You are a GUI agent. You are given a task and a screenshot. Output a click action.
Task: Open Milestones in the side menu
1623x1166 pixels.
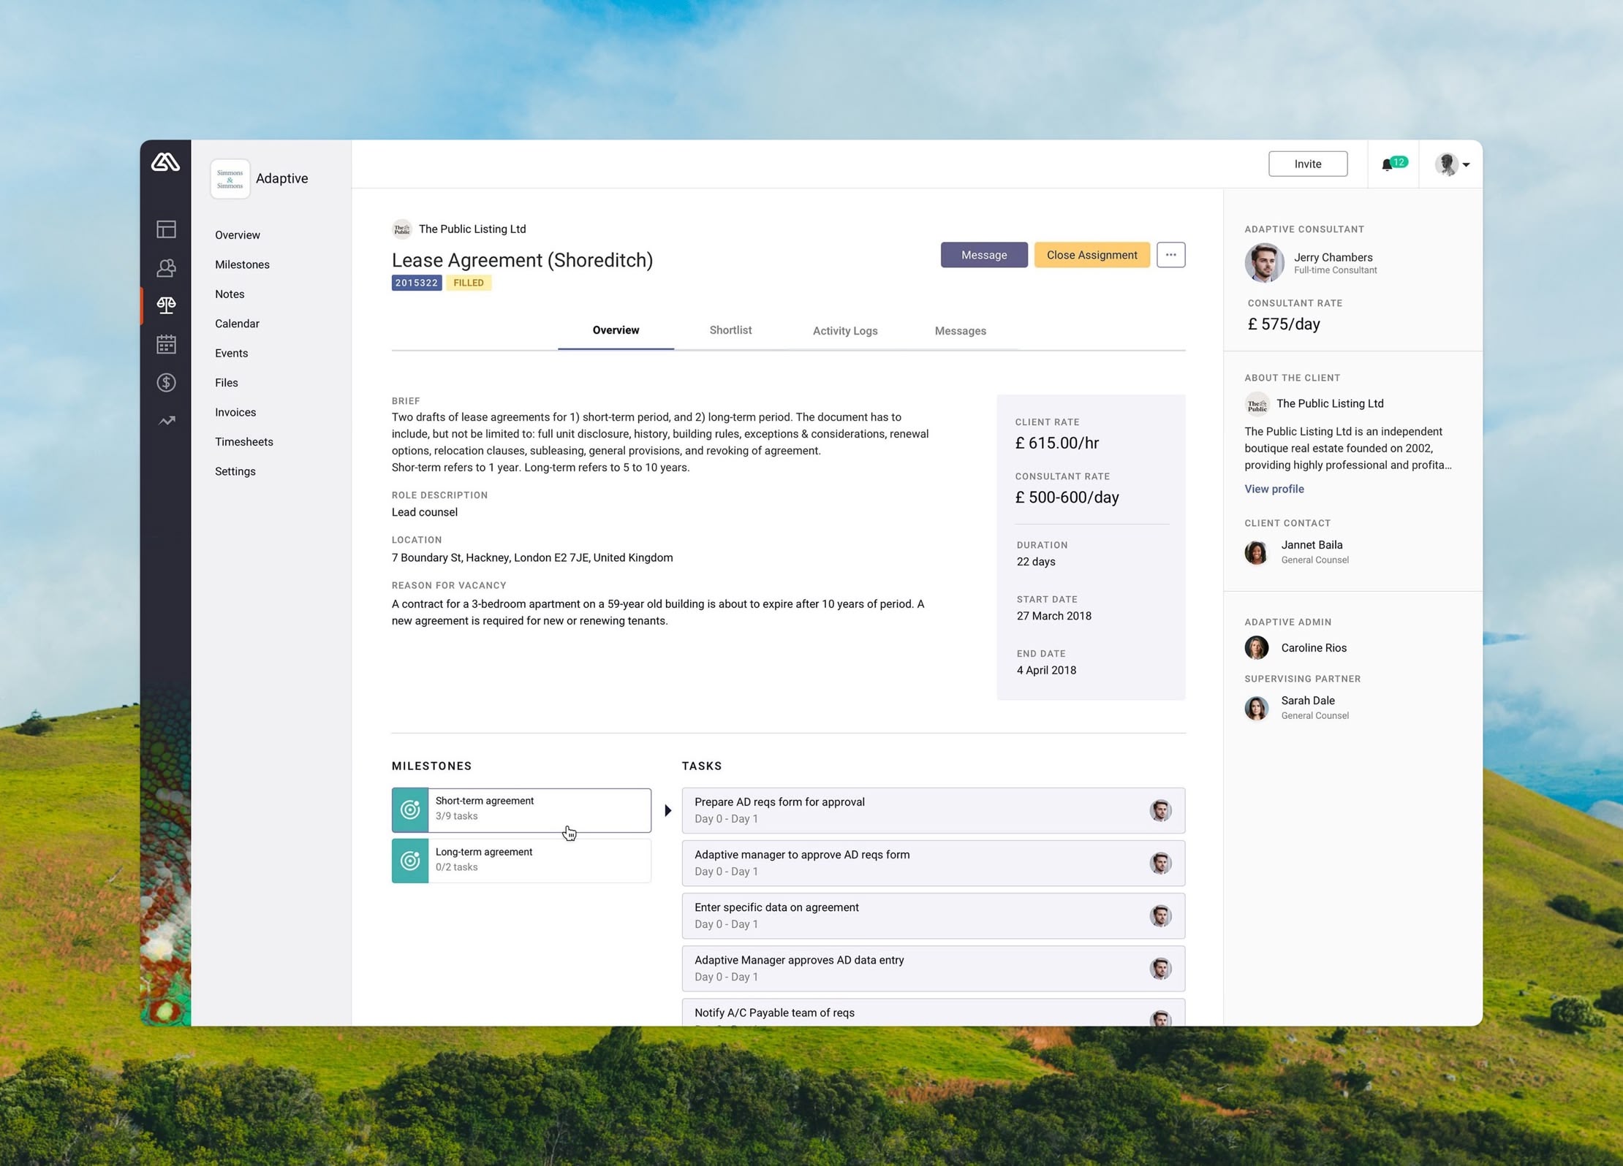pyautogui.click(x=242, y=264)
